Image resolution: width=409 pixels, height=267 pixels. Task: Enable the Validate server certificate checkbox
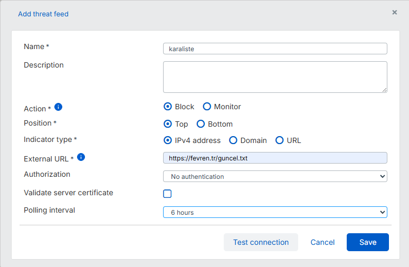[x=167, y=194]
